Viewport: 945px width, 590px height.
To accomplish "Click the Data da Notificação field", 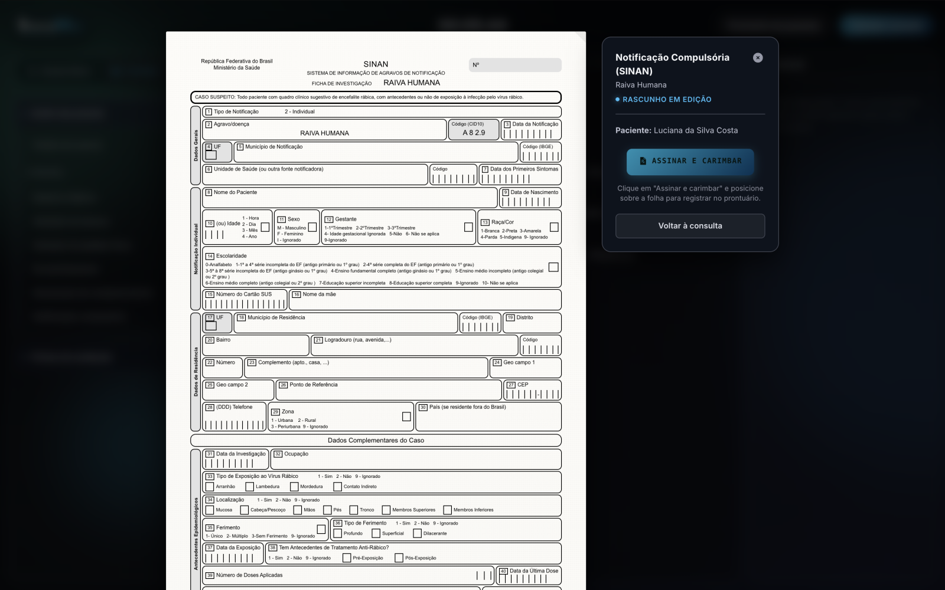I will click(531, 130).
